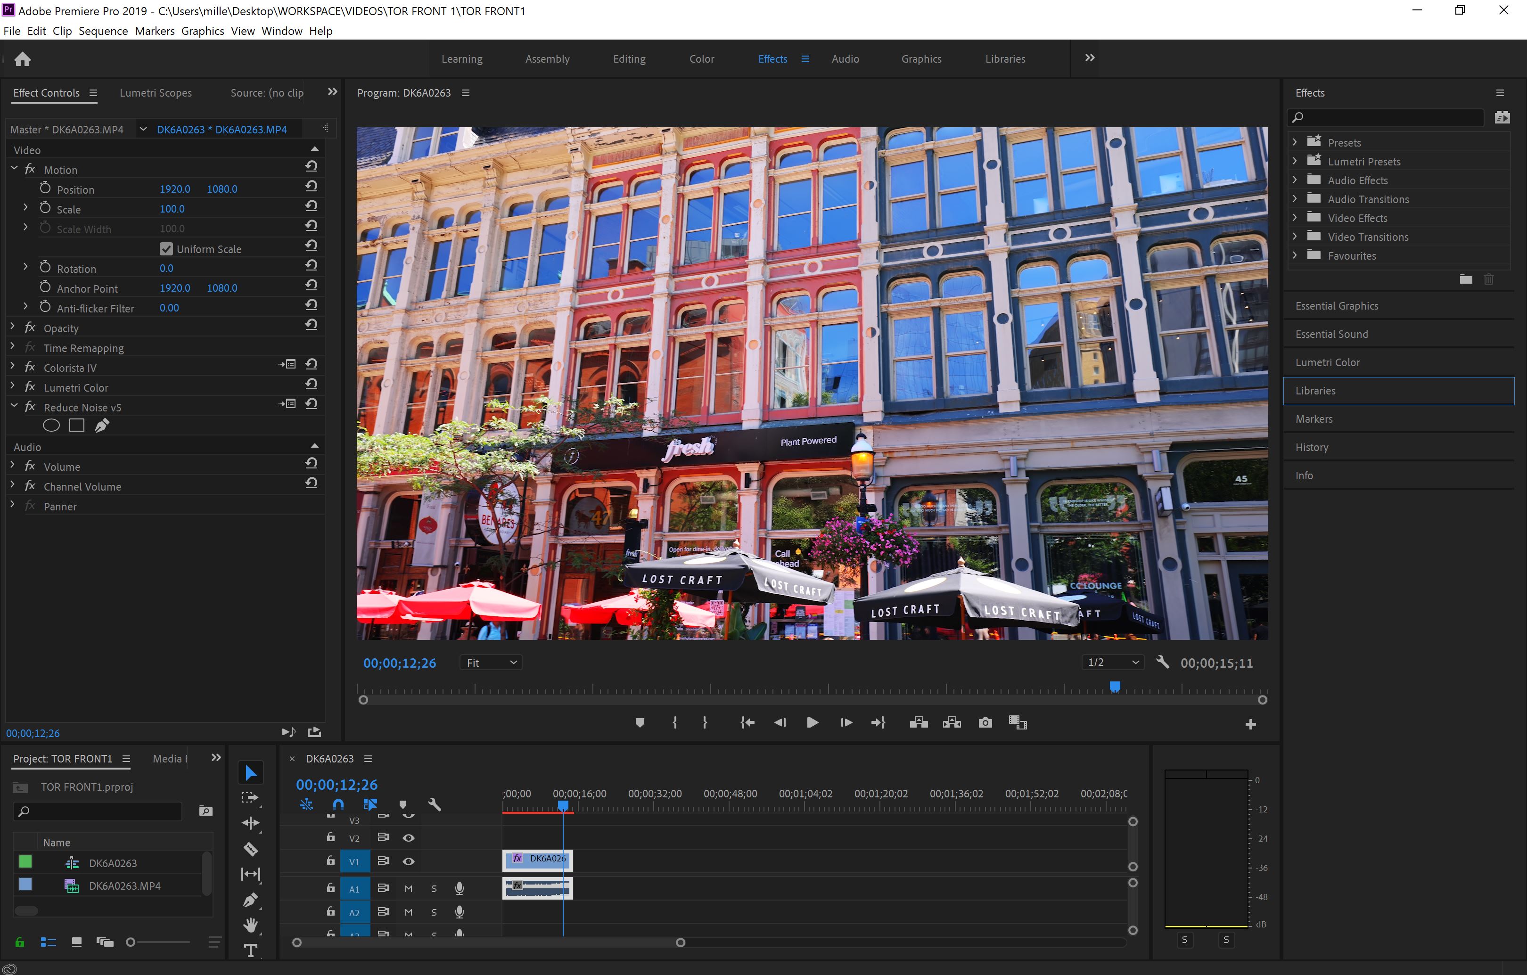Select the Razor tool
Screen dimensions: 1527x975
click(250, 848)
